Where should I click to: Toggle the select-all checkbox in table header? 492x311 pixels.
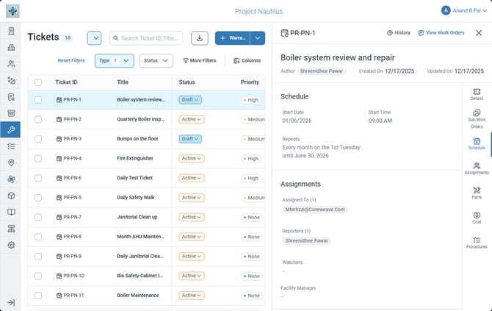(x=38, y=82)
